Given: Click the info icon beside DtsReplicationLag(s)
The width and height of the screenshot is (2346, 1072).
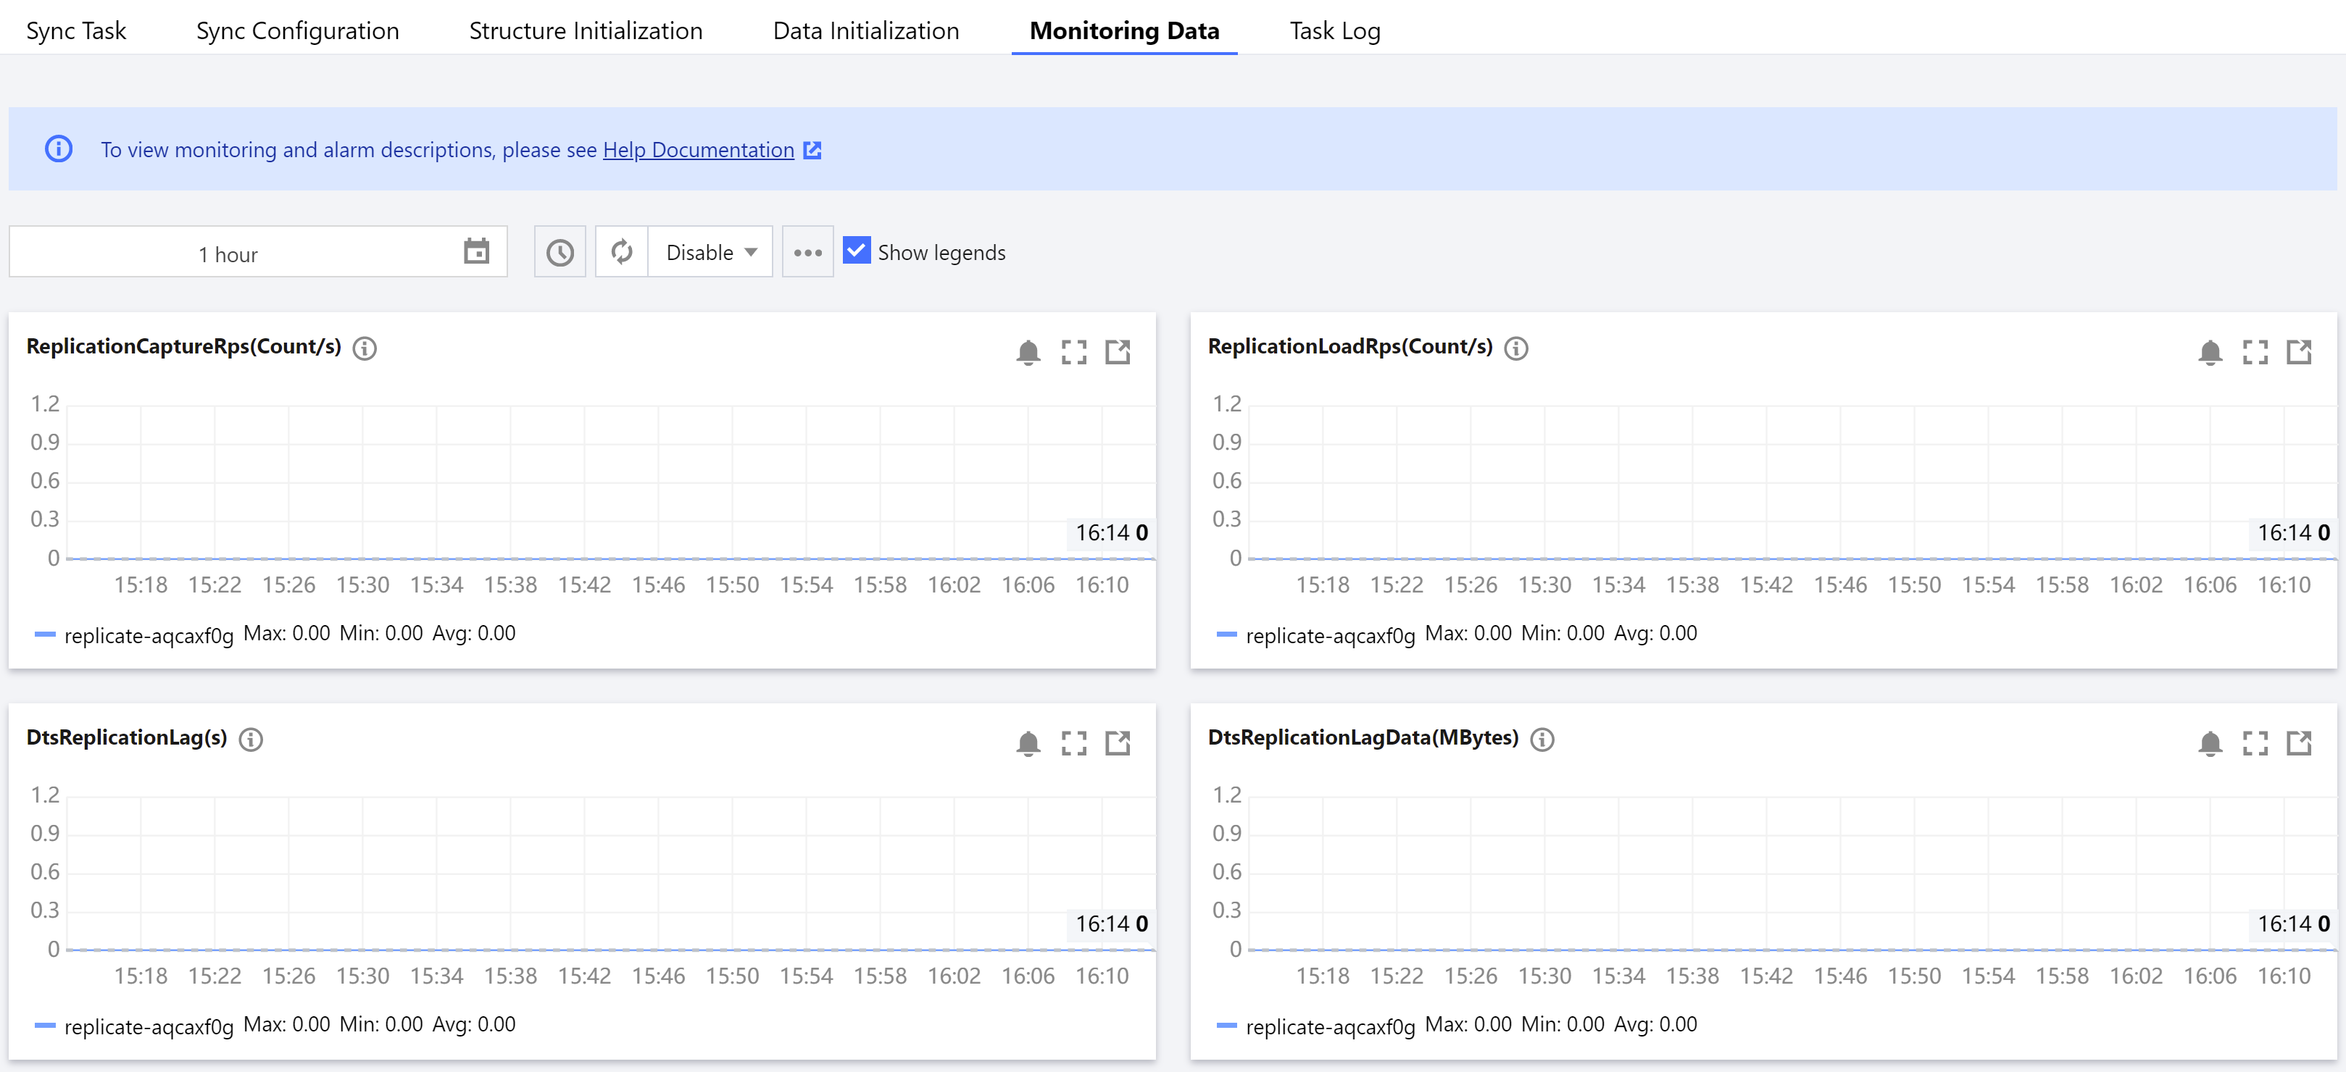Looking at the screenshot, I should click(x=251, y=739).
